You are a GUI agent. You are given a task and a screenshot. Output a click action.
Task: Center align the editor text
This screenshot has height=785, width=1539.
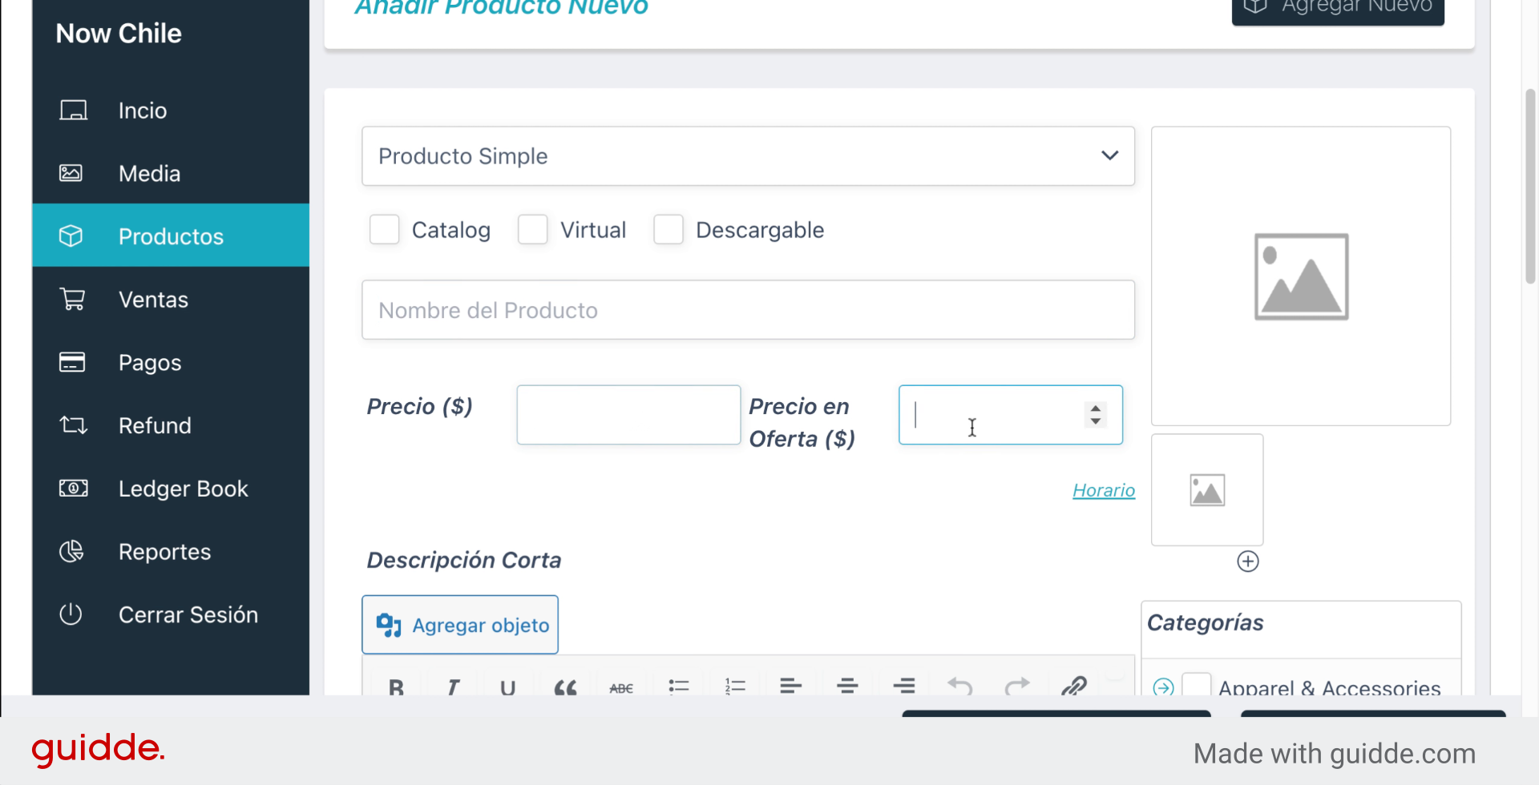847,686
